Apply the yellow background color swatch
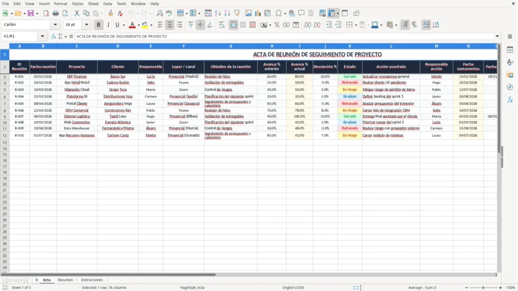Viewport: 518px width, 291px height. pyautogui.click(x=145, y=25)
